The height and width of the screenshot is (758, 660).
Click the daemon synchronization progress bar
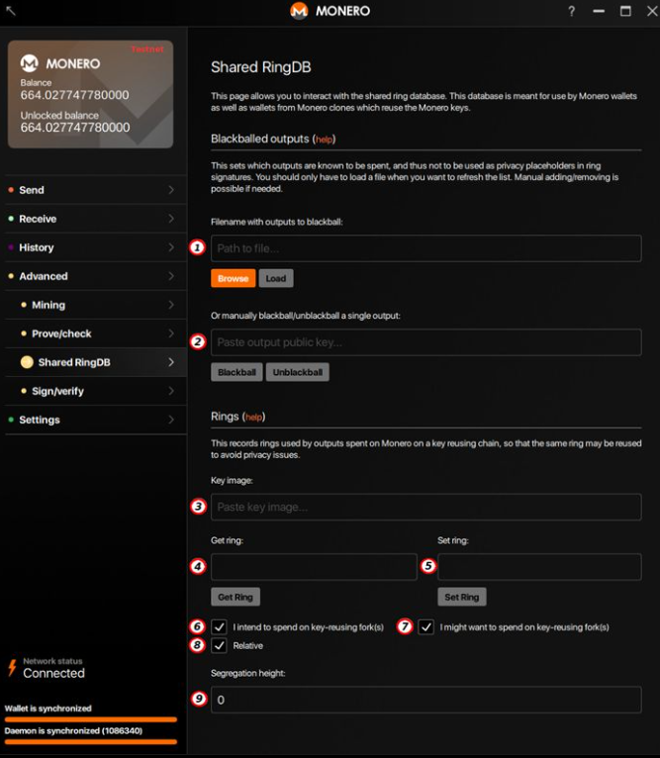pyautogui.click(x=90, y=740)
